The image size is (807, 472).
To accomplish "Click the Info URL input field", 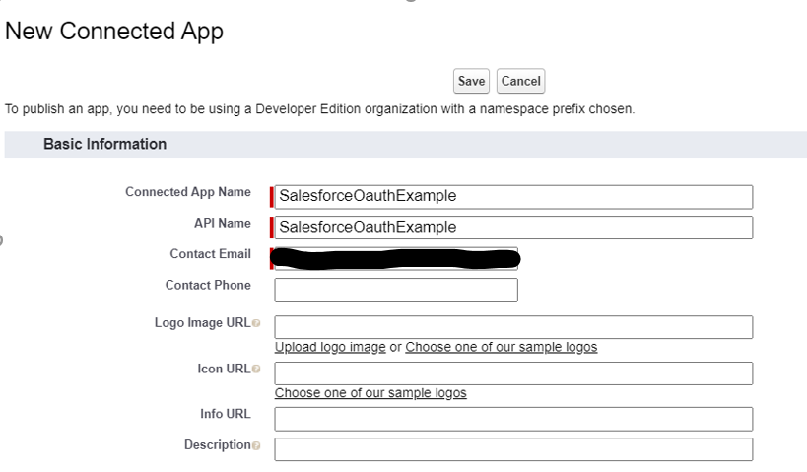I will (x=513, y=419).
